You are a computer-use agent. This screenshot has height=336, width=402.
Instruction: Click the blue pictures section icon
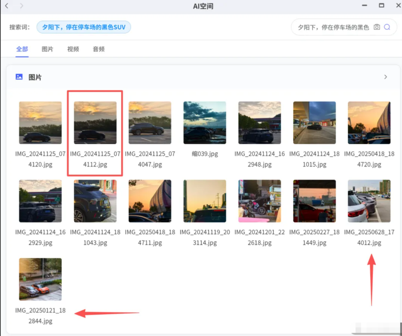[x=19, y=77]
